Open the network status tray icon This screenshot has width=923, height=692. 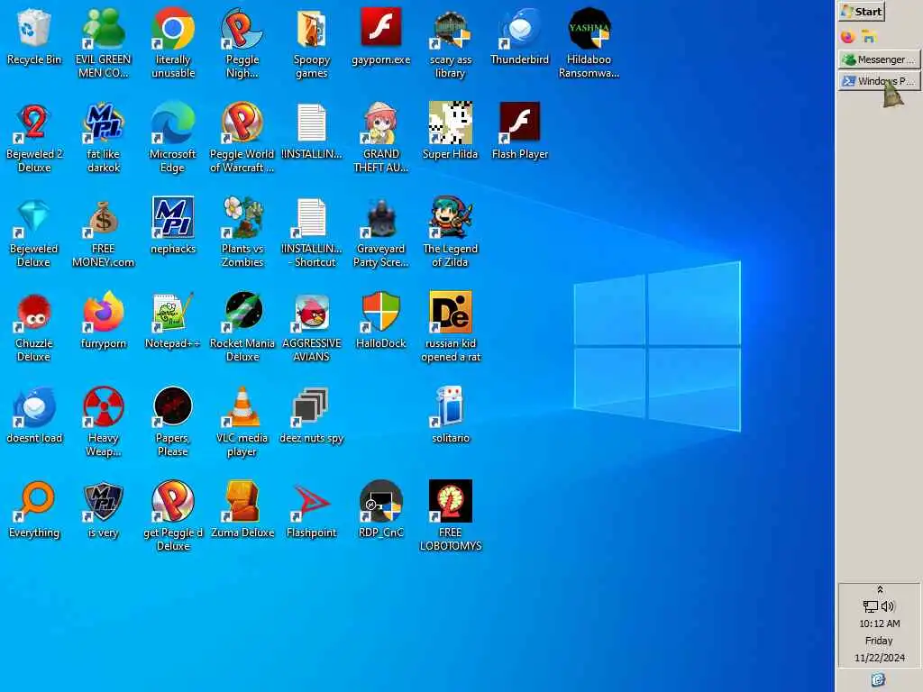[x=870, y=606]
